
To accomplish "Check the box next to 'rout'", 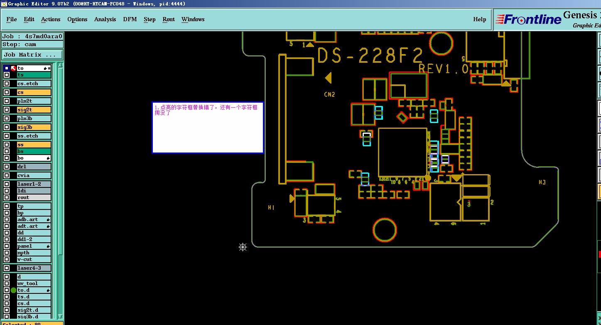I will (x=7, y=197).
